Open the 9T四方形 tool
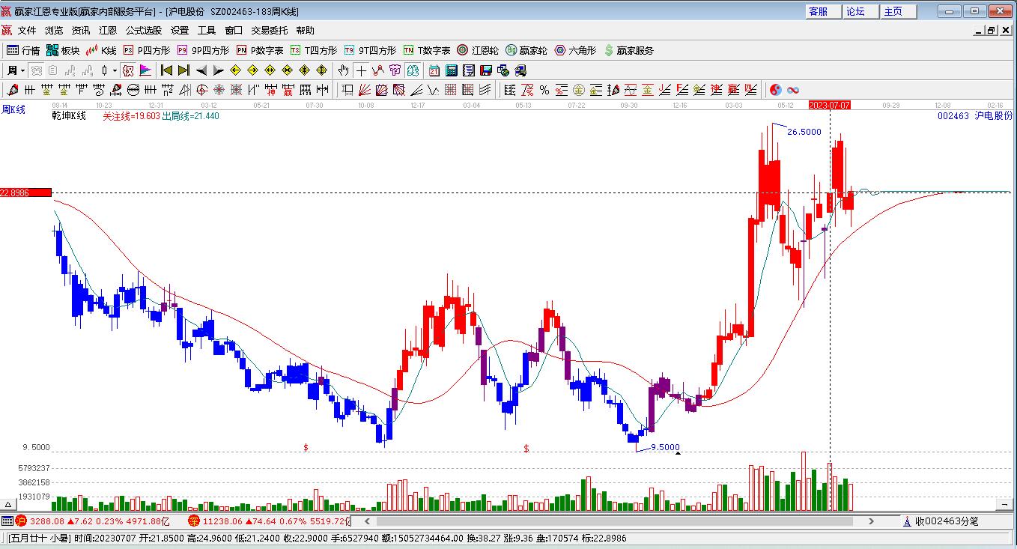The height and width of the screenshot is (549, 1017). tap(370, 50)
